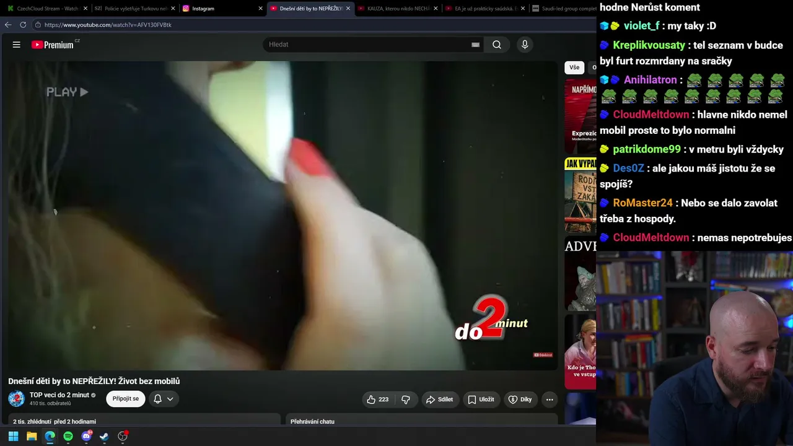Expand notification options chevron
Screen dimensions: 793x446
click(170, 399)
